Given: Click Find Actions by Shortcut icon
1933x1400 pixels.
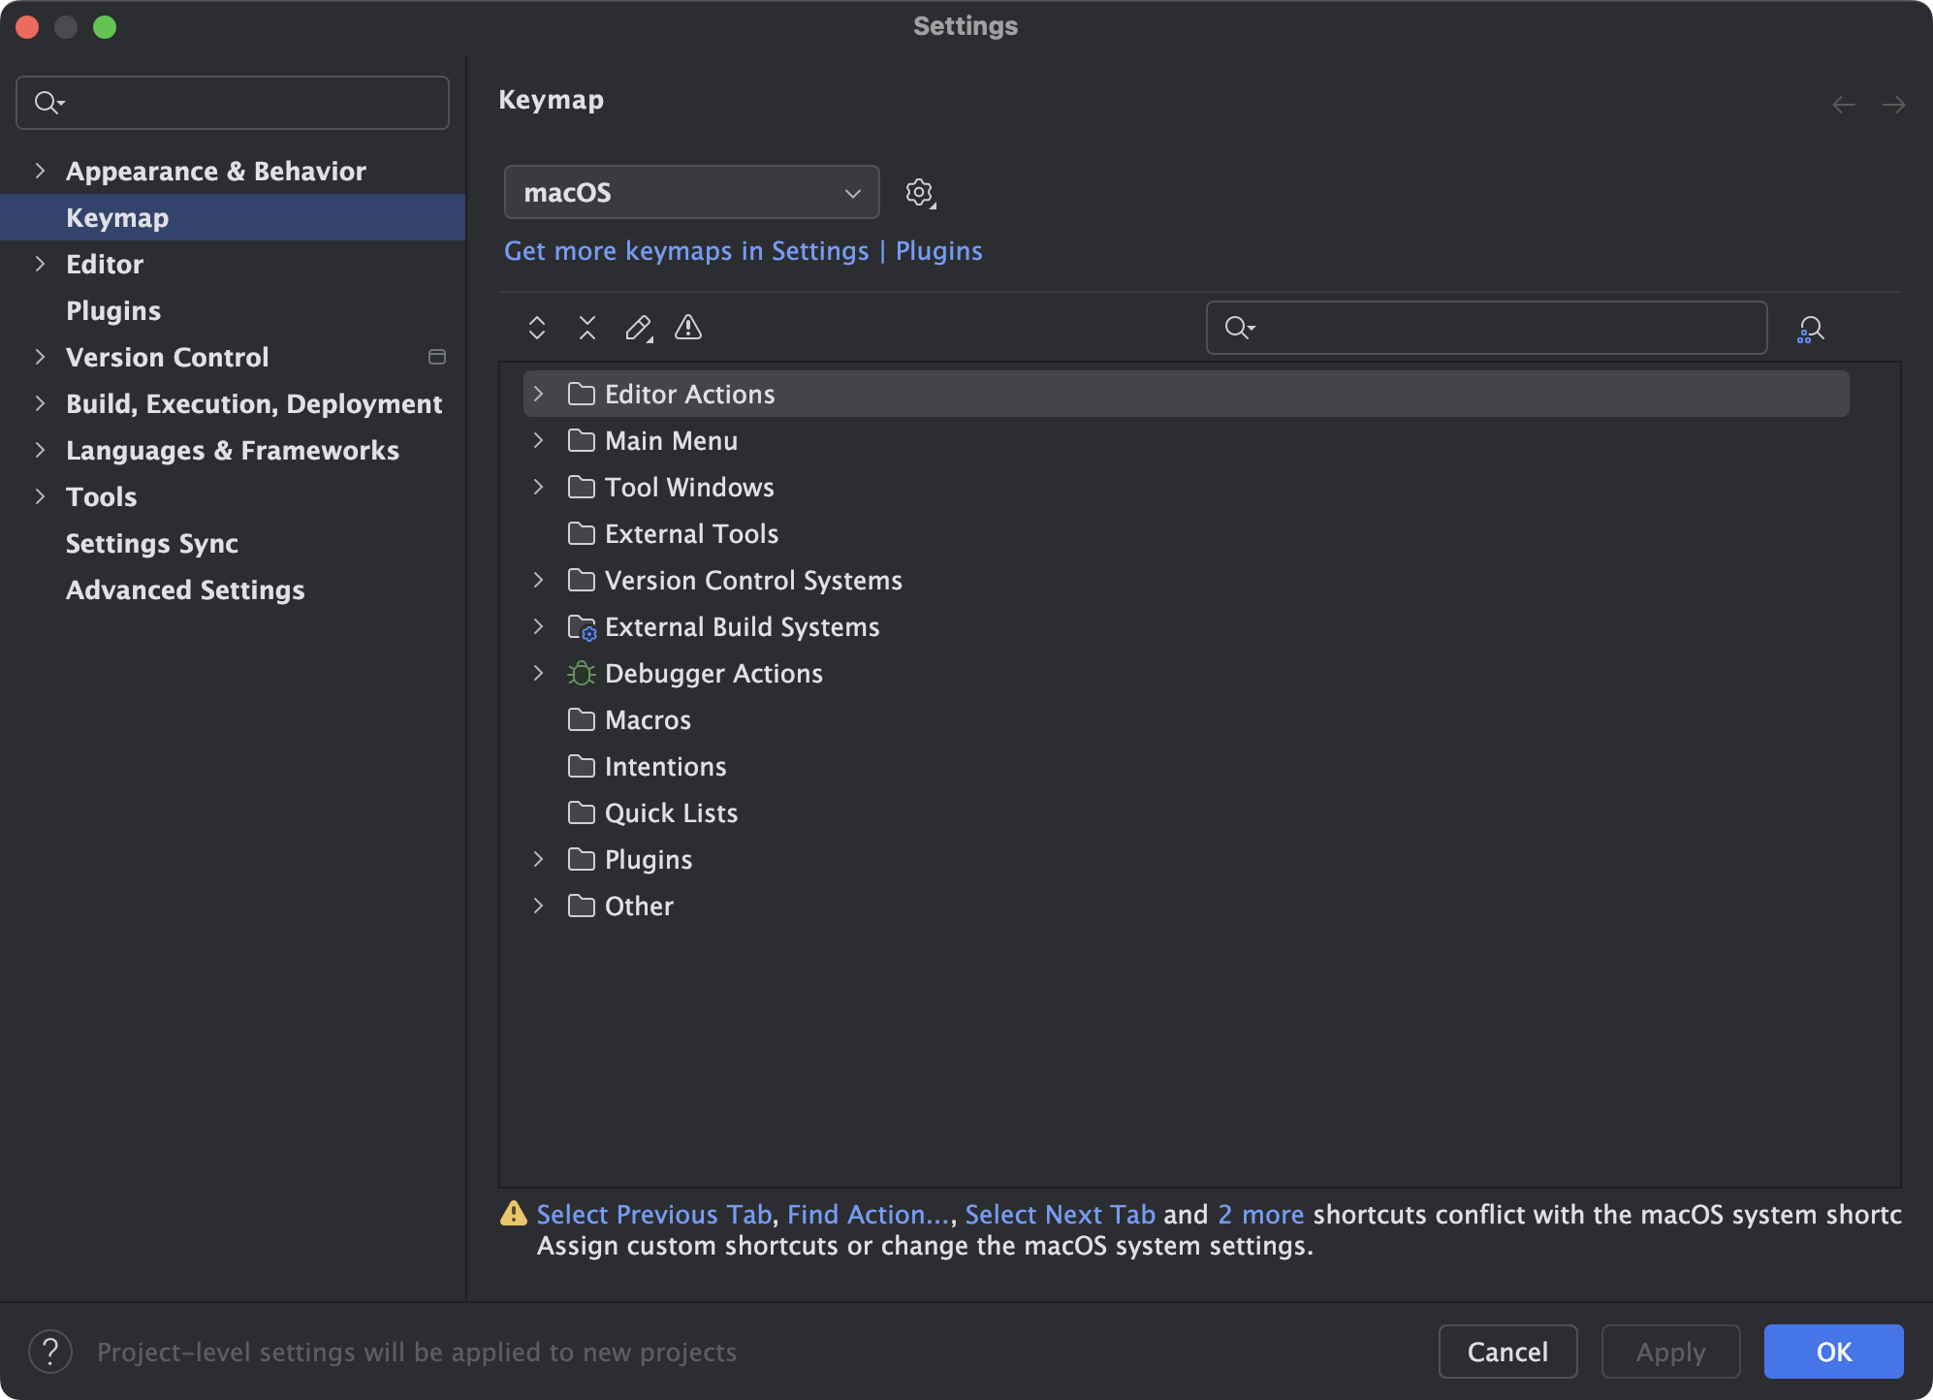Looking at the screenshot, I should click(x=1810, y=330).
